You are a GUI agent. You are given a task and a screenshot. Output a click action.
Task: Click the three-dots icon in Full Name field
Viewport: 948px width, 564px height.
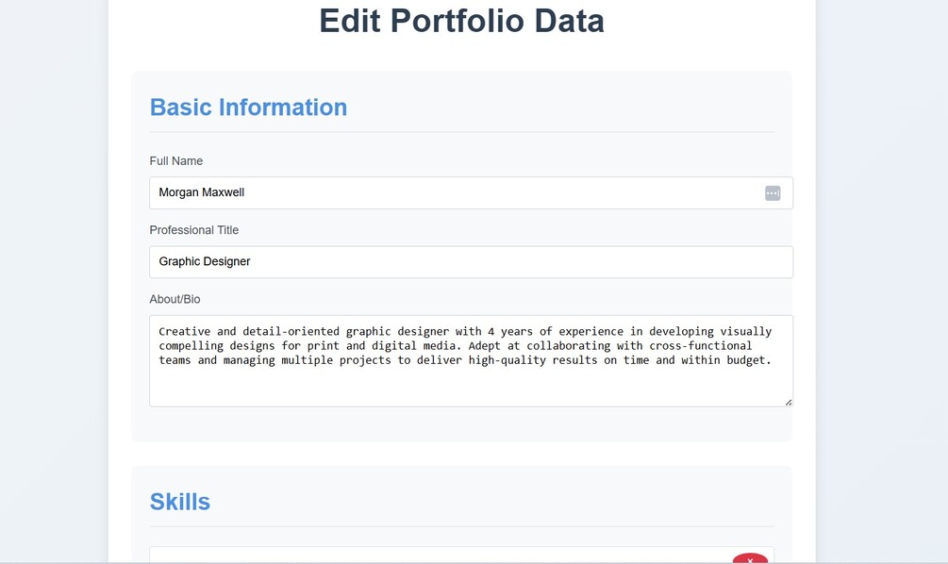pyautogui.click(x=773, y=193)
